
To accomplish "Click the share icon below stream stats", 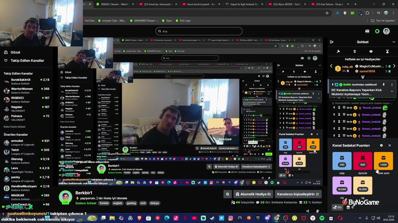I will coord(308,211).
